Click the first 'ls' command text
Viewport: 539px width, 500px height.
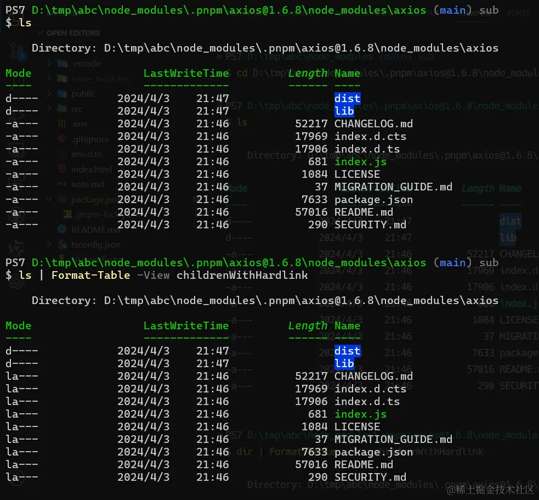25,23
